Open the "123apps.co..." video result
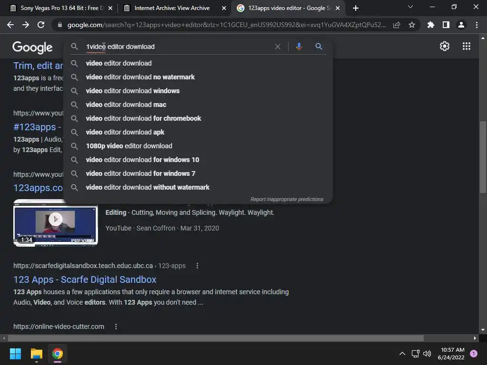The width and height of the screenshot is (487, 365). click(x=38, y=188)
